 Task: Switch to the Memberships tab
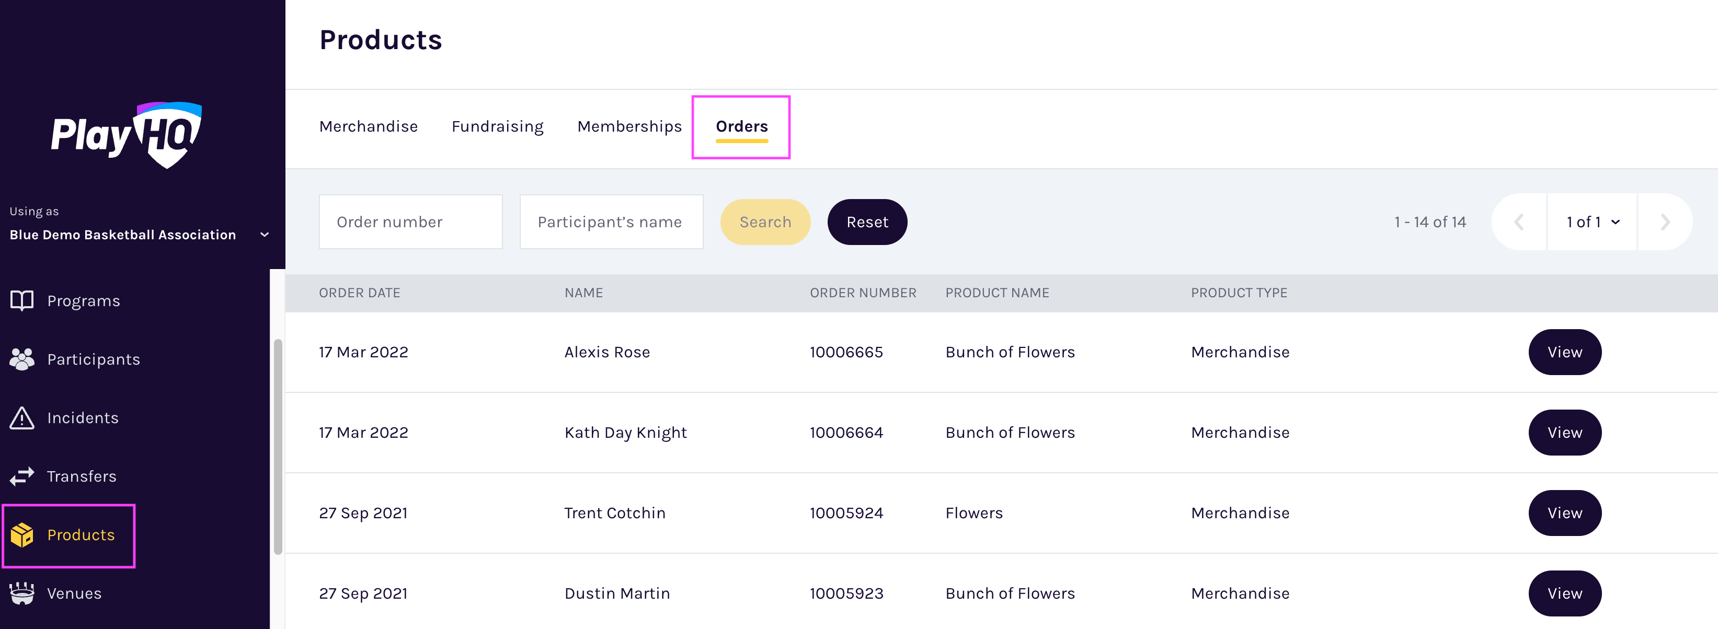[x=629, y=126]
